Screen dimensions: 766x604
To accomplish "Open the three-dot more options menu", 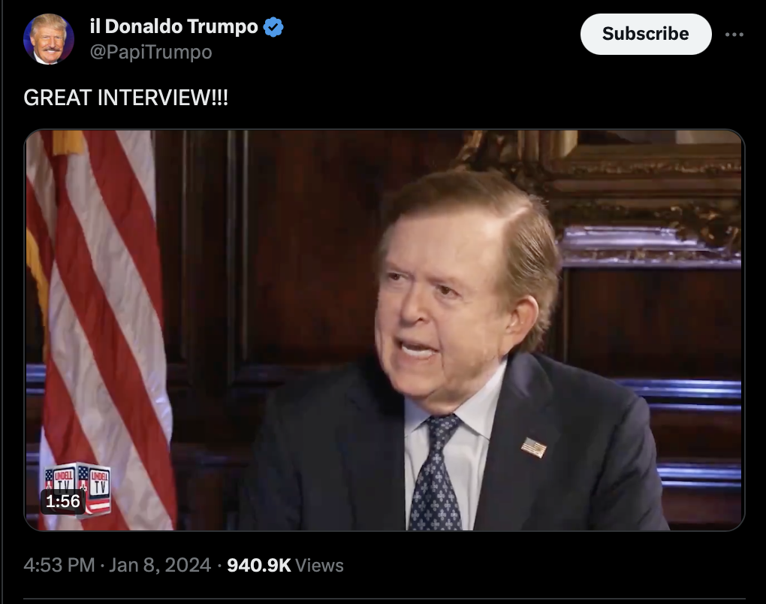I will coord(734,35).
